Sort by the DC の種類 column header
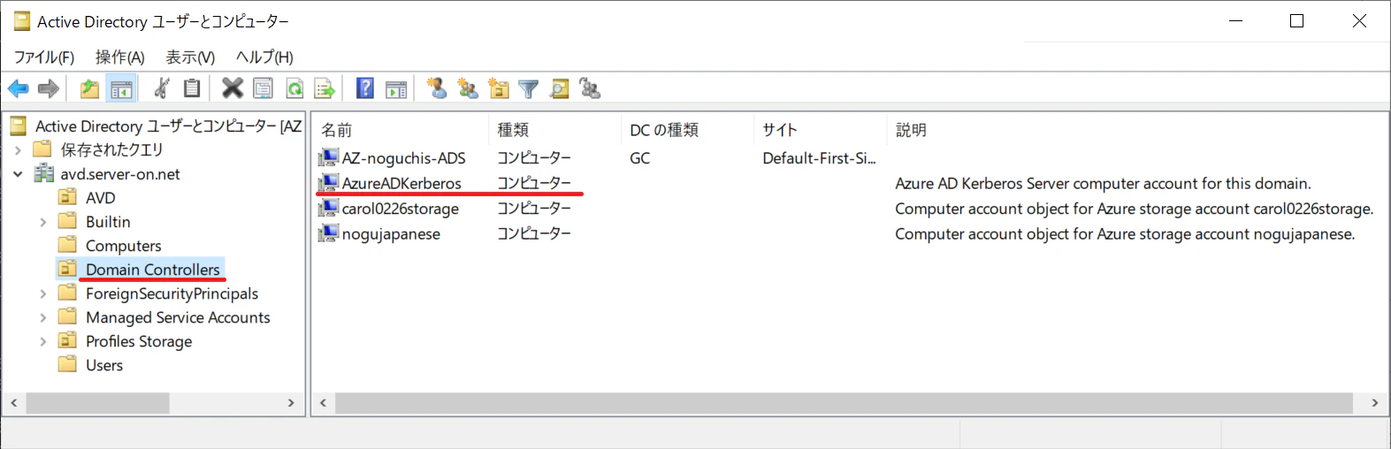Screen dimensions: 1391x449 click(x=687, y=130)
